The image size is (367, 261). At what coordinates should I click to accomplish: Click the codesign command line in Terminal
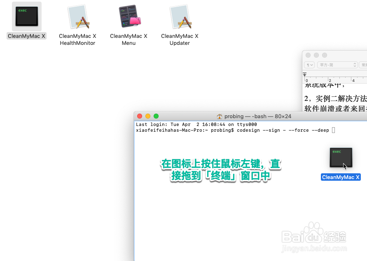tap(236, 130)
